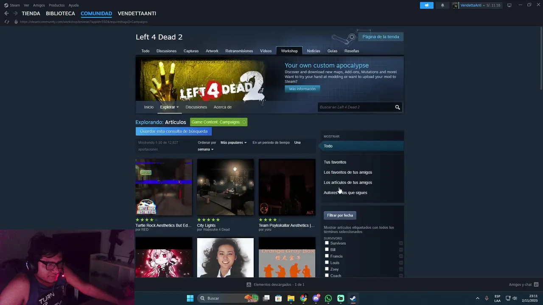Open Amigos y chat icon
Screen dimensions: 543x305
click(x=536, y=285)
